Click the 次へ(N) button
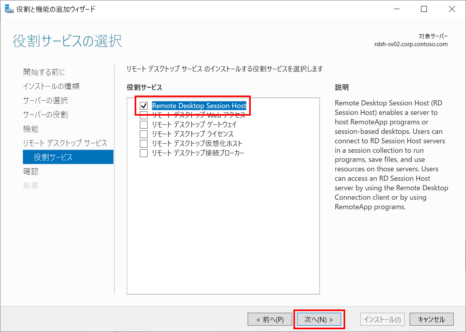Viewport: 466px width, 332px height. [x=318, y=319]
